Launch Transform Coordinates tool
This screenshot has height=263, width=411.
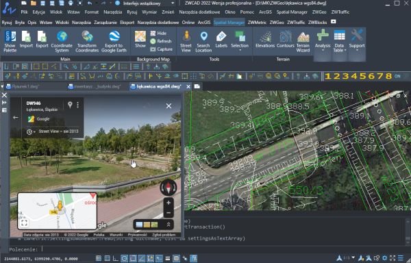(x=87, y=41)
